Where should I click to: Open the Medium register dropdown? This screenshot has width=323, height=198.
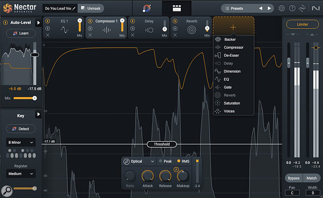point(21,174)
